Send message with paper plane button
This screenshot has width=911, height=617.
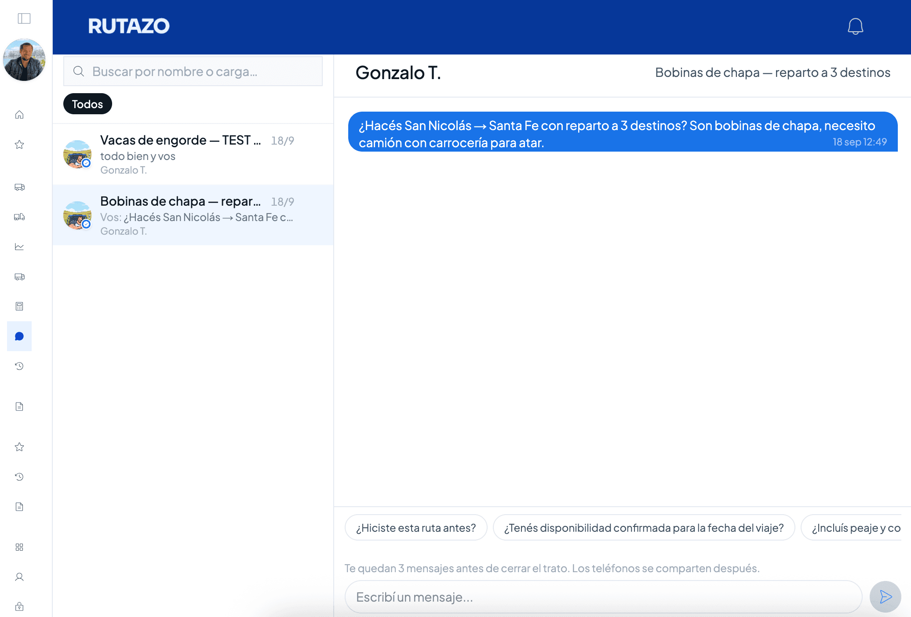click(885, 597)
